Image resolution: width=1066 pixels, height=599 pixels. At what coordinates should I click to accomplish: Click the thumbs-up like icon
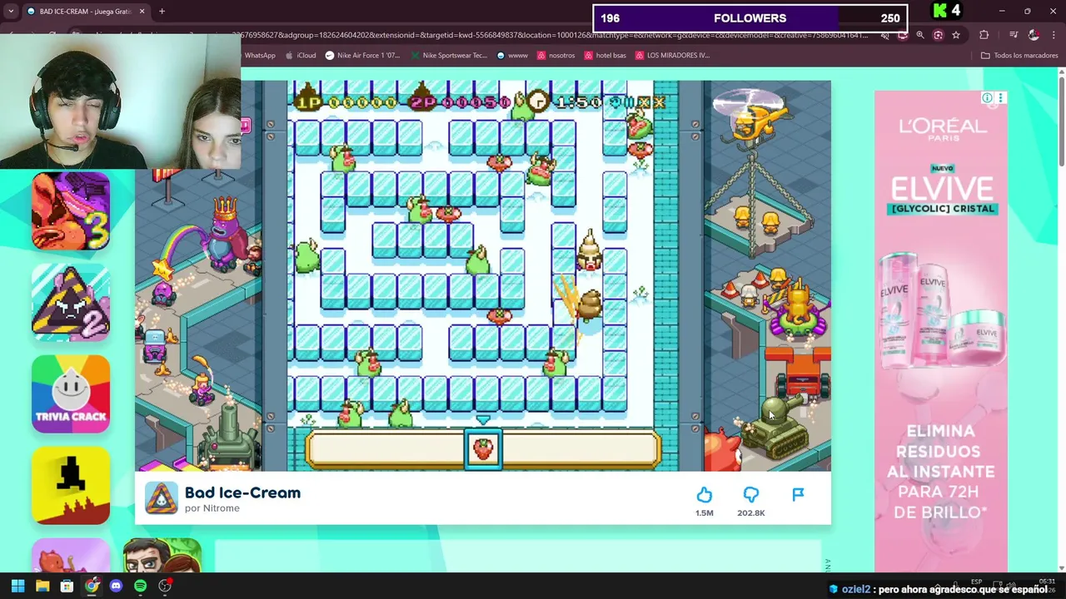point(705,495)
